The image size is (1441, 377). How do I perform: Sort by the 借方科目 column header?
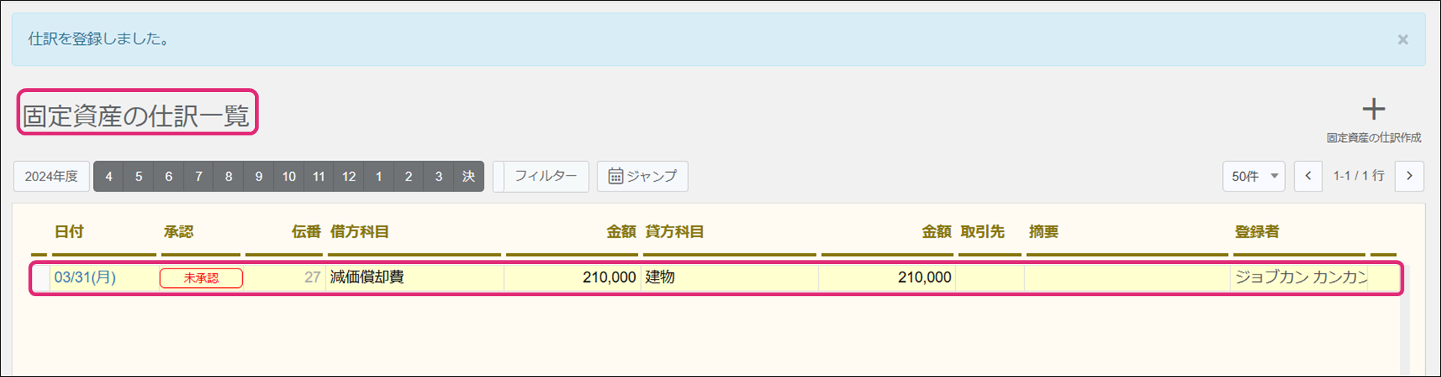(359, 232)
